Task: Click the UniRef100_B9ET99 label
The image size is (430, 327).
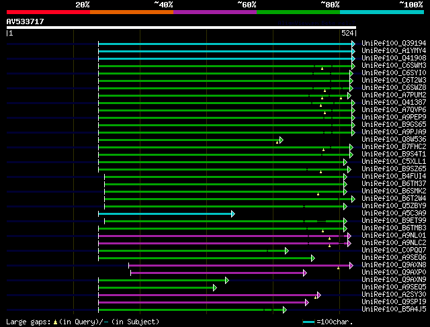Action: pyautogui.click(x=394, y=221)
